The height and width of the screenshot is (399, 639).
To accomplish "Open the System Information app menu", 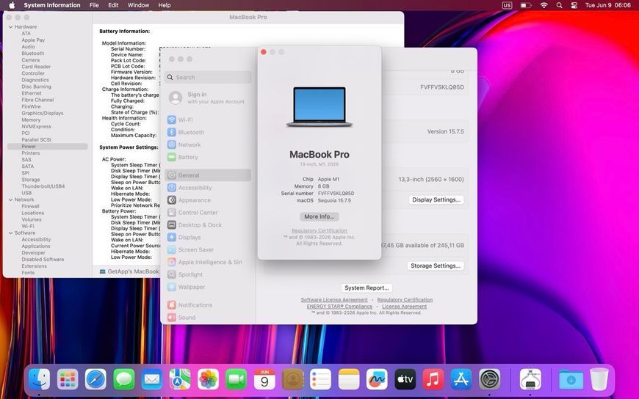I will click(x=51, y=5).
